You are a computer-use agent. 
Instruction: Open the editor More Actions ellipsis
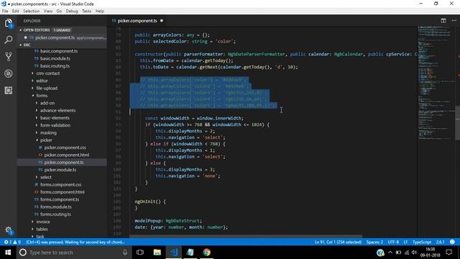454,21
